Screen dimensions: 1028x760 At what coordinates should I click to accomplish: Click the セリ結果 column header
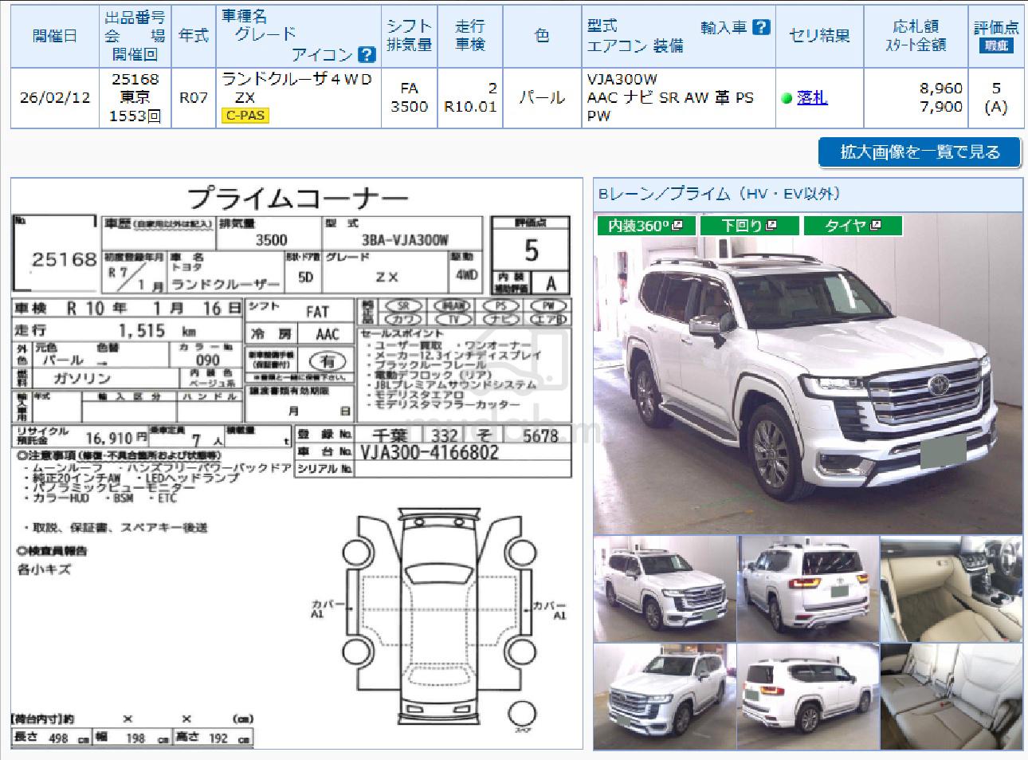[819, 36]
